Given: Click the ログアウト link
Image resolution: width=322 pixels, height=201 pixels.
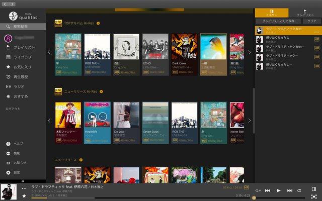Looking at the screenshot, I should point(13,109).
